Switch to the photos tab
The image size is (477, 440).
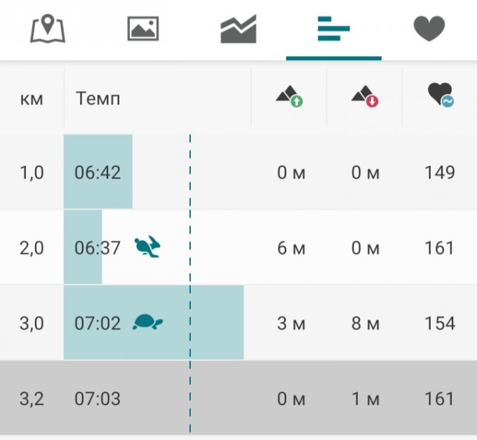[143, 29]
